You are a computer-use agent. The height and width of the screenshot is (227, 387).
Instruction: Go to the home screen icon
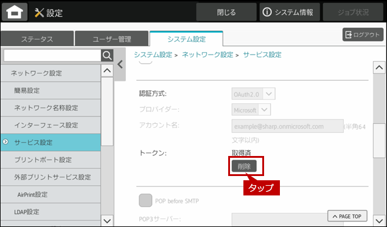click(x=15, y=12)
